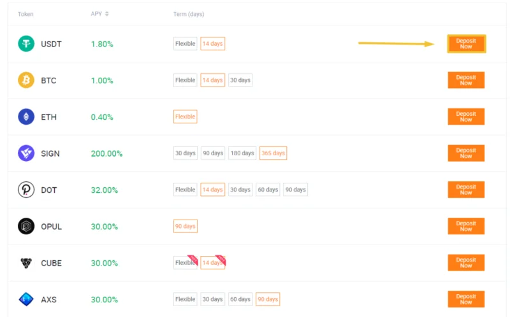Pick 30 days term for DOT
The height and width of the screenshot is (317, 510).
240,190
